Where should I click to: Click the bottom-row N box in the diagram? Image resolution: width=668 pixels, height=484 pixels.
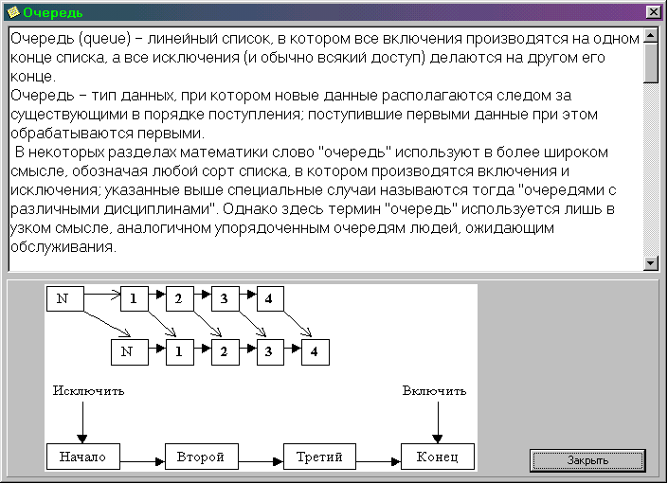130,352
